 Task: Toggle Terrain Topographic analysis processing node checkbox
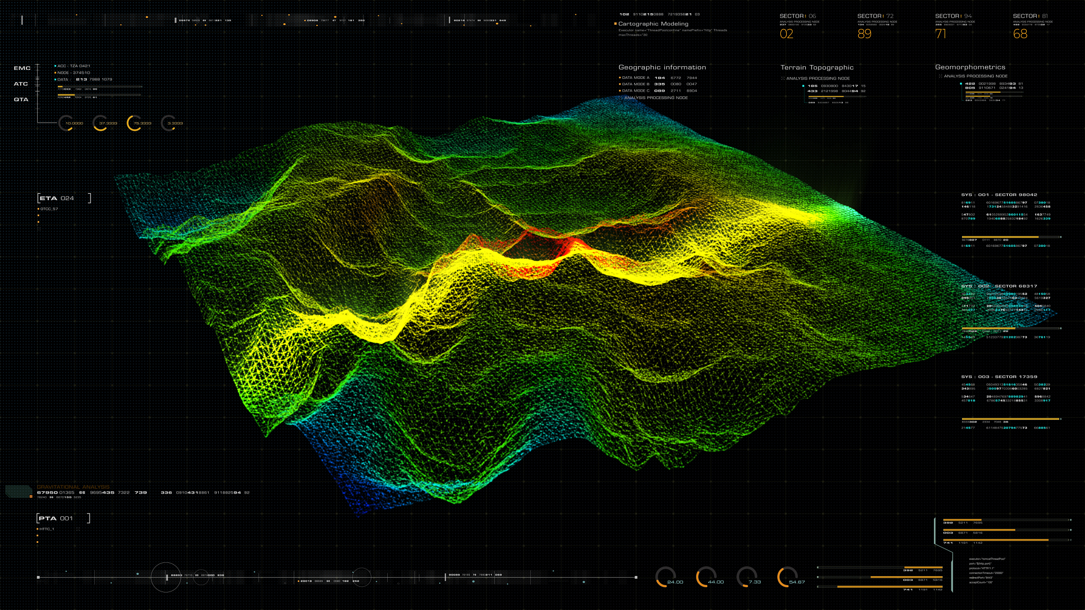pyautogui.click(x=783, y=78)
